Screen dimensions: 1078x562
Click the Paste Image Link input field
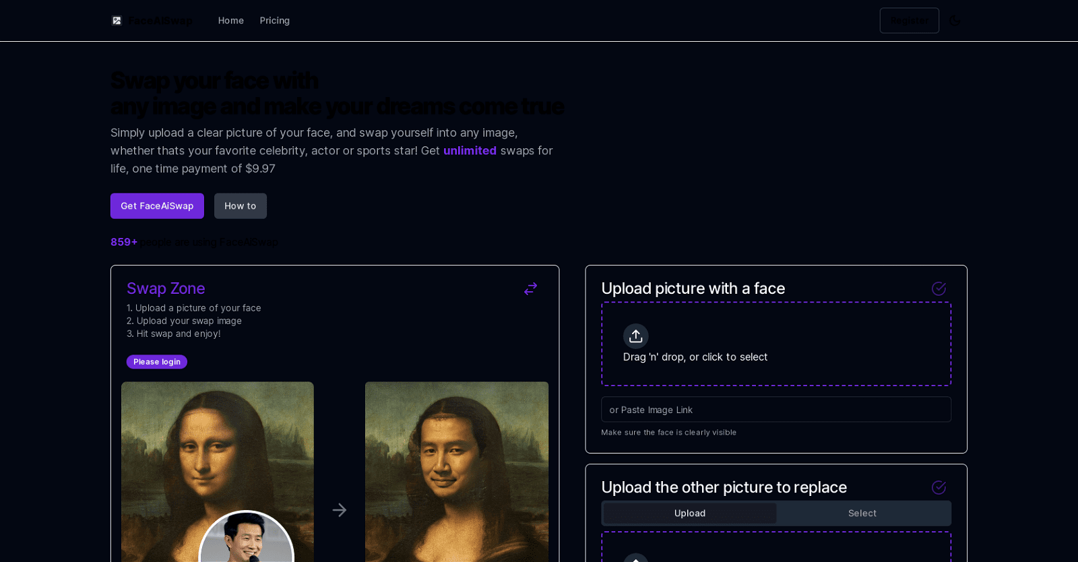[775, 410]
